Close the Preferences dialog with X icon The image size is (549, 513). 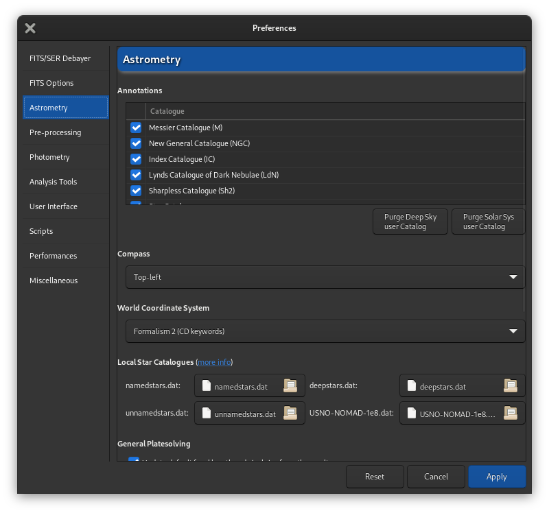pos(30,28)
